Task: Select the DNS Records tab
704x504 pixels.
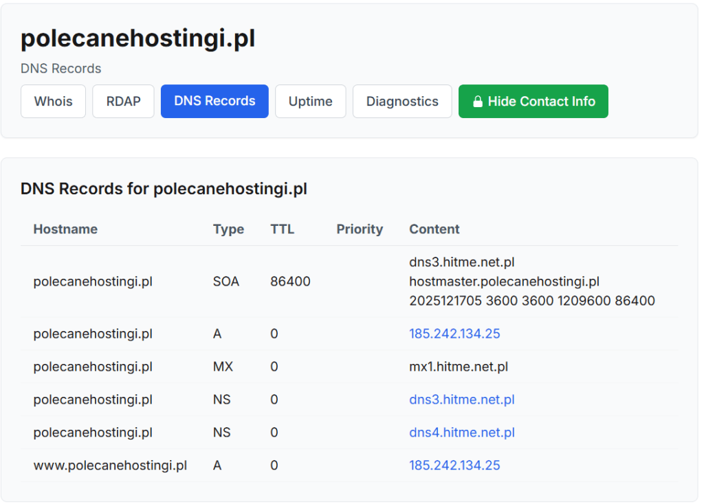Action: [214, 101]
